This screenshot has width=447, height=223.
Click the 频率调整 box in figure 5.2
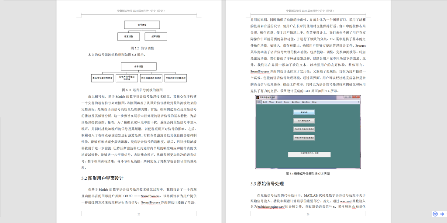(x=156, y=37)
